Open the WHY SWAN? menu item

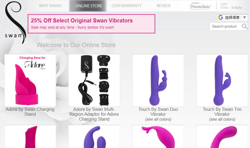point(50,6)
